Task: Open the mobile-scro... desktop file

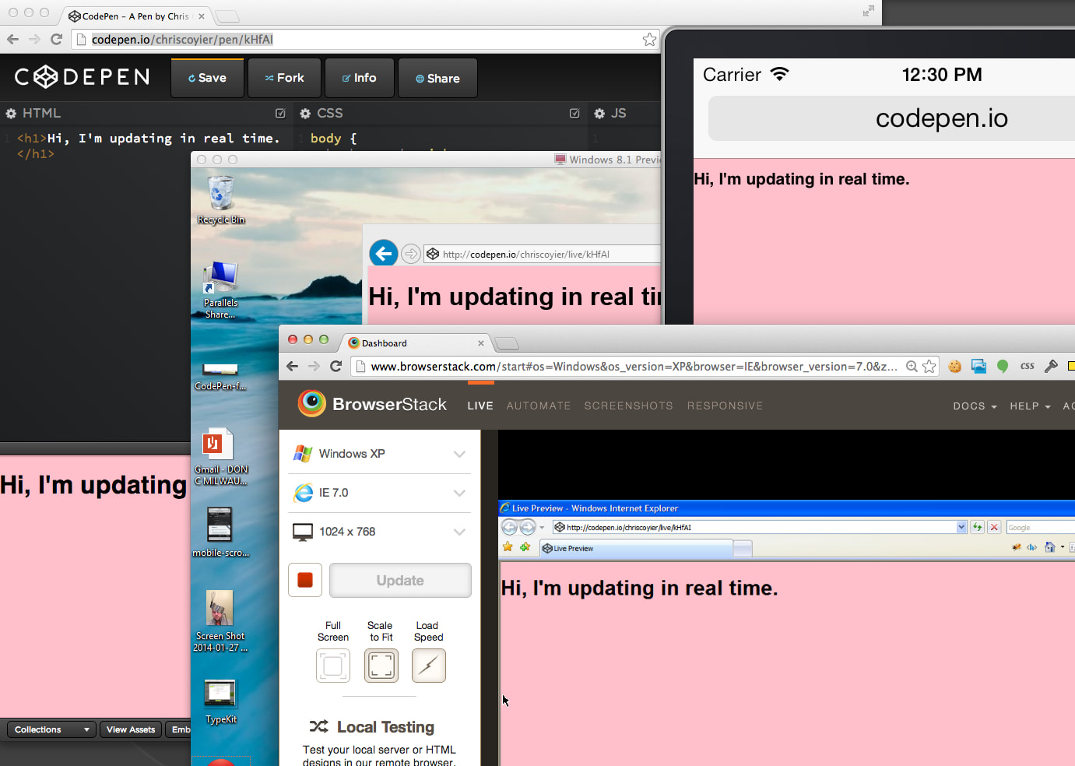Action: coord(221,532)
